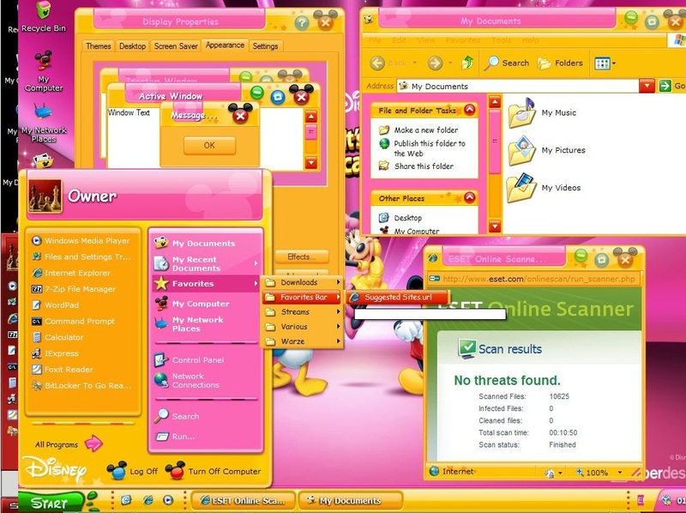Collapse the Other Places panel
The height and width of the screenshot is (513, 686).
click(x=469, y=198)
